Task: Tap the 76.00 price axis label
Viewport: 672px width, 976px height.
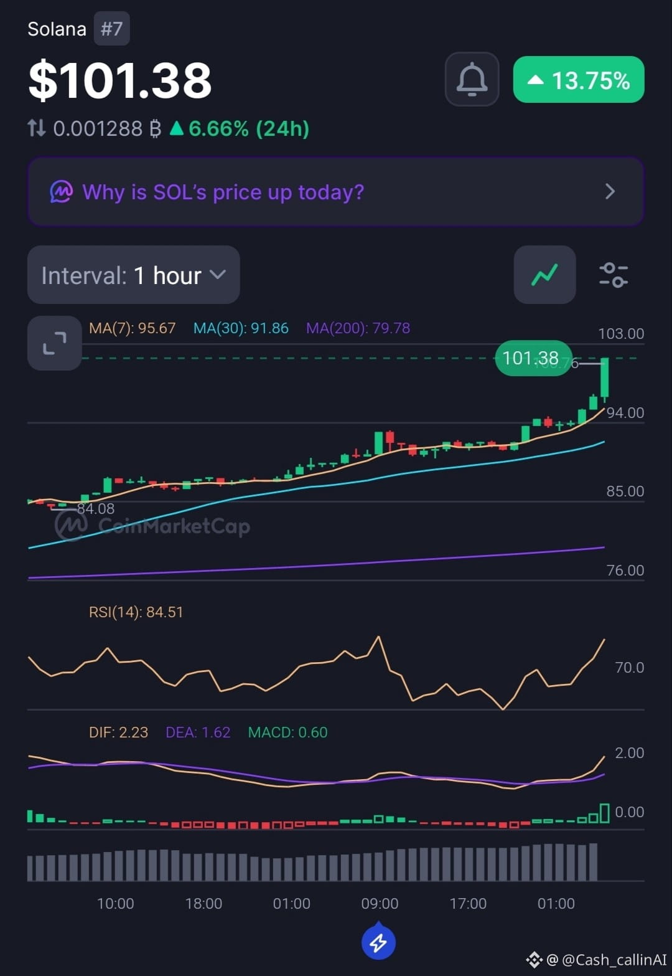Action: (625, 571)
